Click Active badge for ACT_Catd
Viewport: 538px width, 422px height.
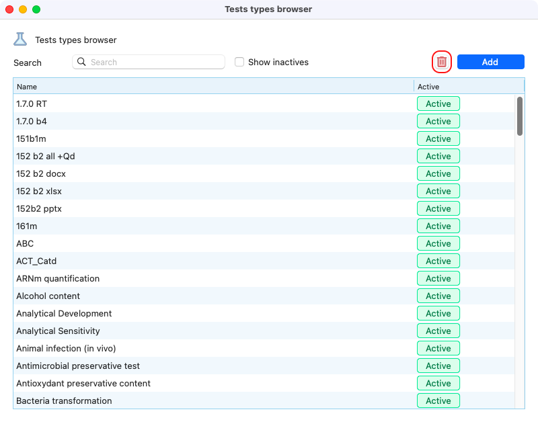[x=438, y=261]
